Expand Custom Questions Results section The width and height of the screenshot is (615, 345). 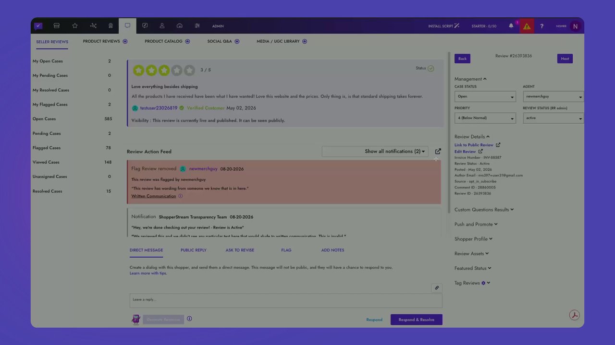(x=484, y=210)
